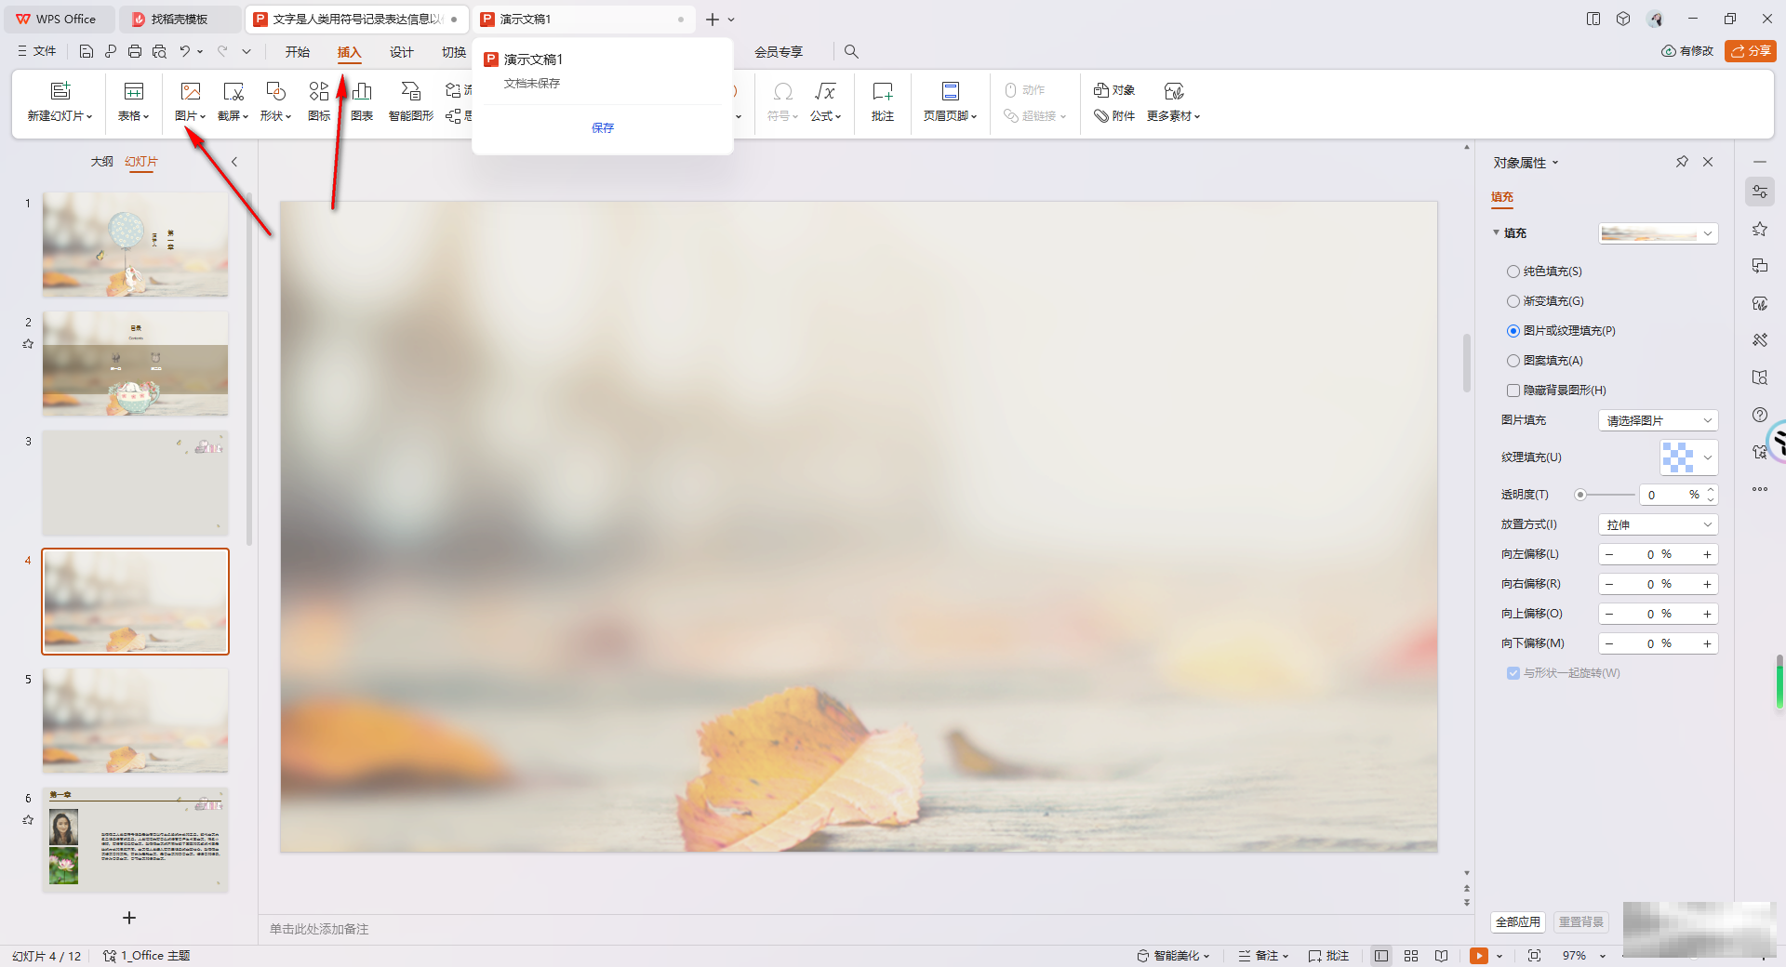Open the 请选择图片 picture fill dropdown

click(x=1659, y=420)
